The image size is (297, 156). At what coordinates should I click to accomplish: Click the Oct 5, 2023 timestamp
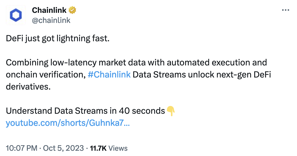pos(64,148)
